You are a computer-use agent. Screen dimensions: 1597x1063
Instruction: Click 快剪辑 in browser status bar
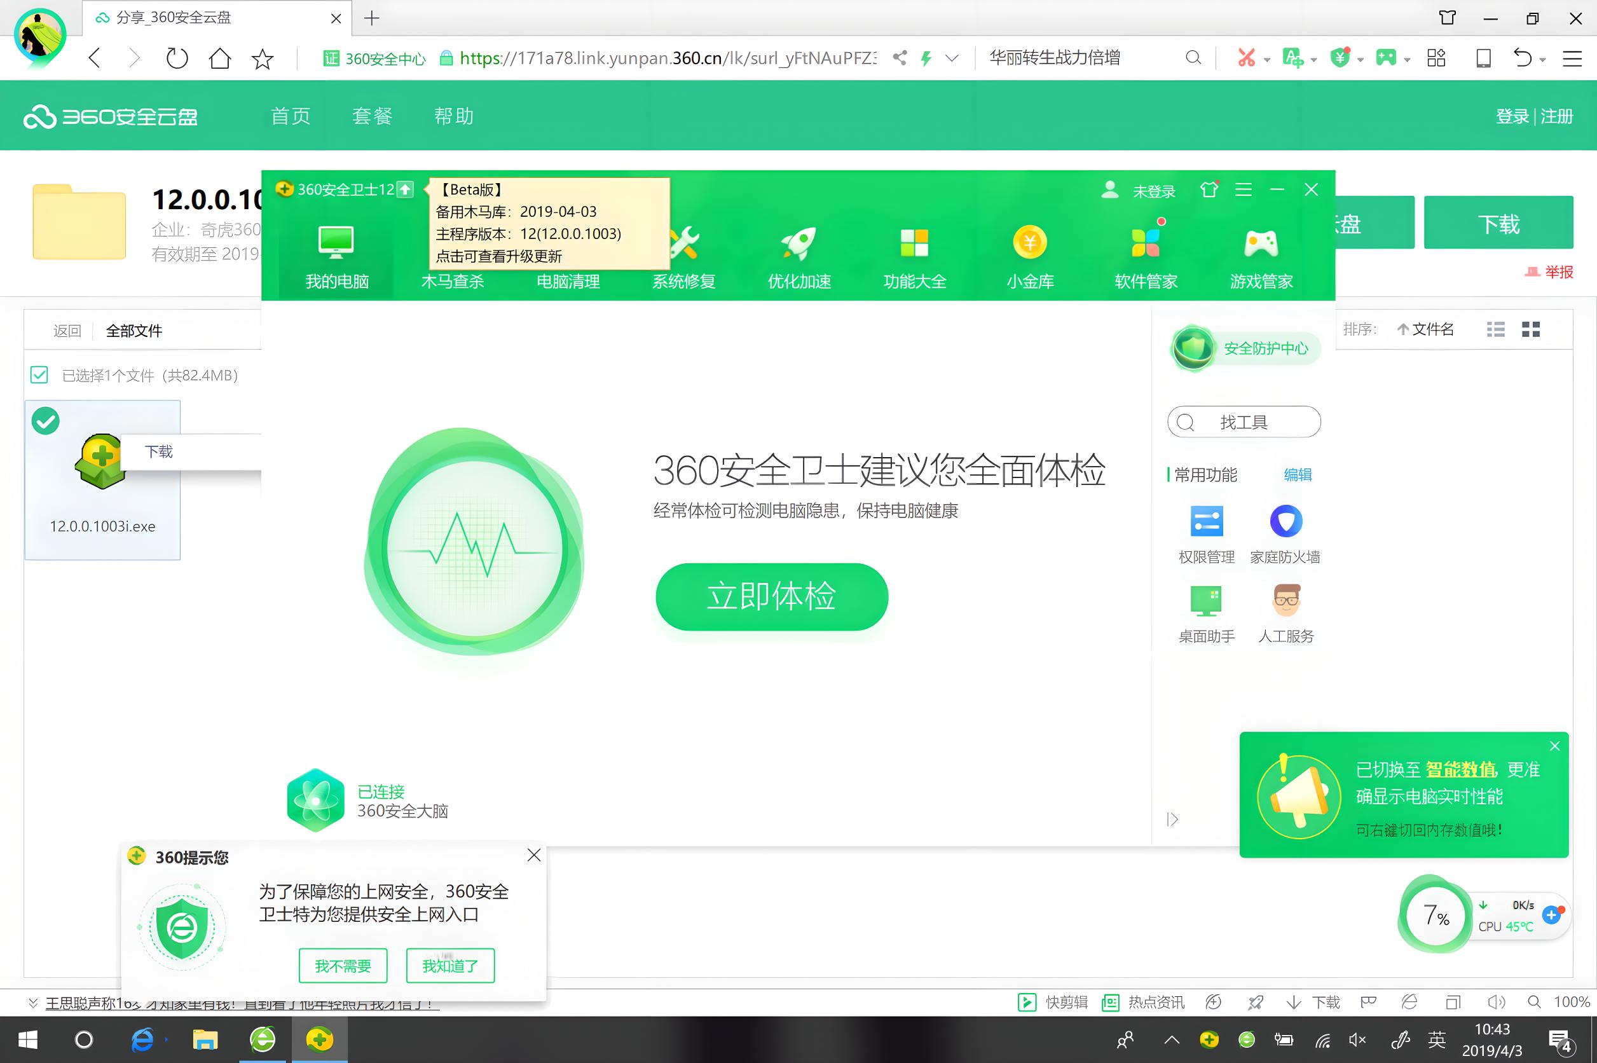coord(1053,1002)
